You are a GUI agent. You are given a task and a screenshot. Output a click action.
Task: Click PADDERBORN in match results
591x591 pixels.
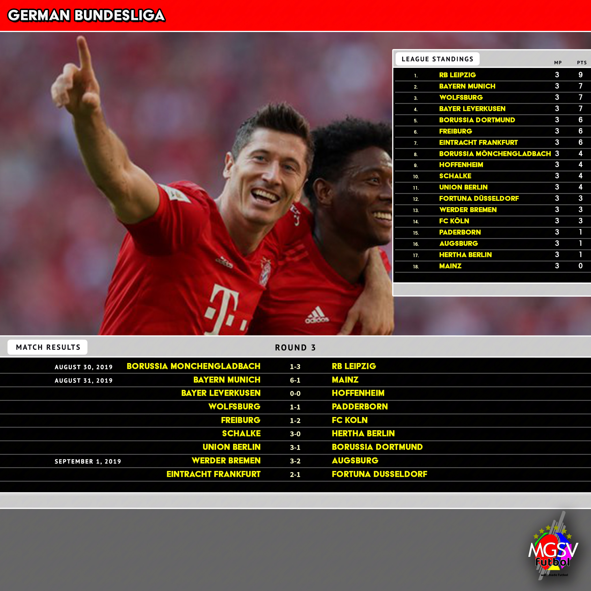(x=360, y=407)
